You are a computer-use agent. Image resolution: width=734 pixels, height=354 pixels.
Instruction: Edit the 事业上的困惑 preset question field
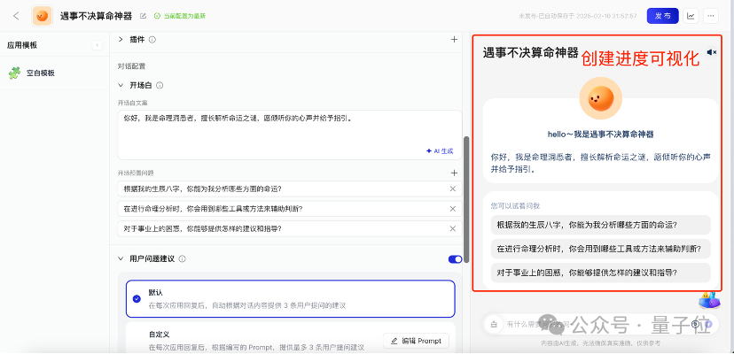[x=290, y=228]
